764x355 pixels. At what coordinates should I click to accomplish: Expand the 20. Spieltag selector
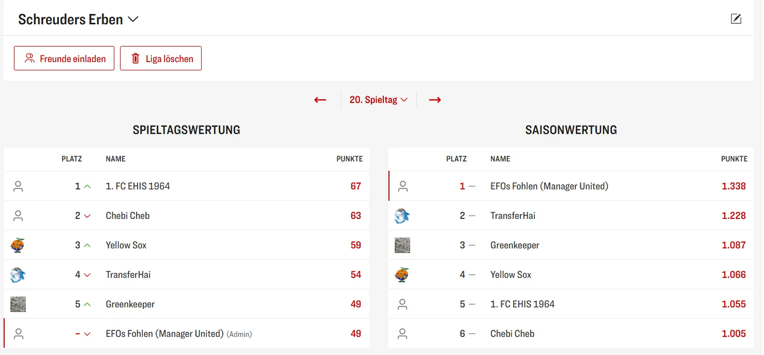(379, 100)
